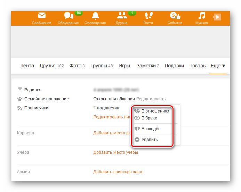Open the Заметки 2 tab
Viewport: 241px width, 192px height.
(148, 66)
